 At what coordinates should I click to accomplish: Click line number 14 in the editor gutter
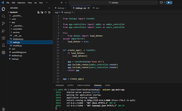coord(58,50)
